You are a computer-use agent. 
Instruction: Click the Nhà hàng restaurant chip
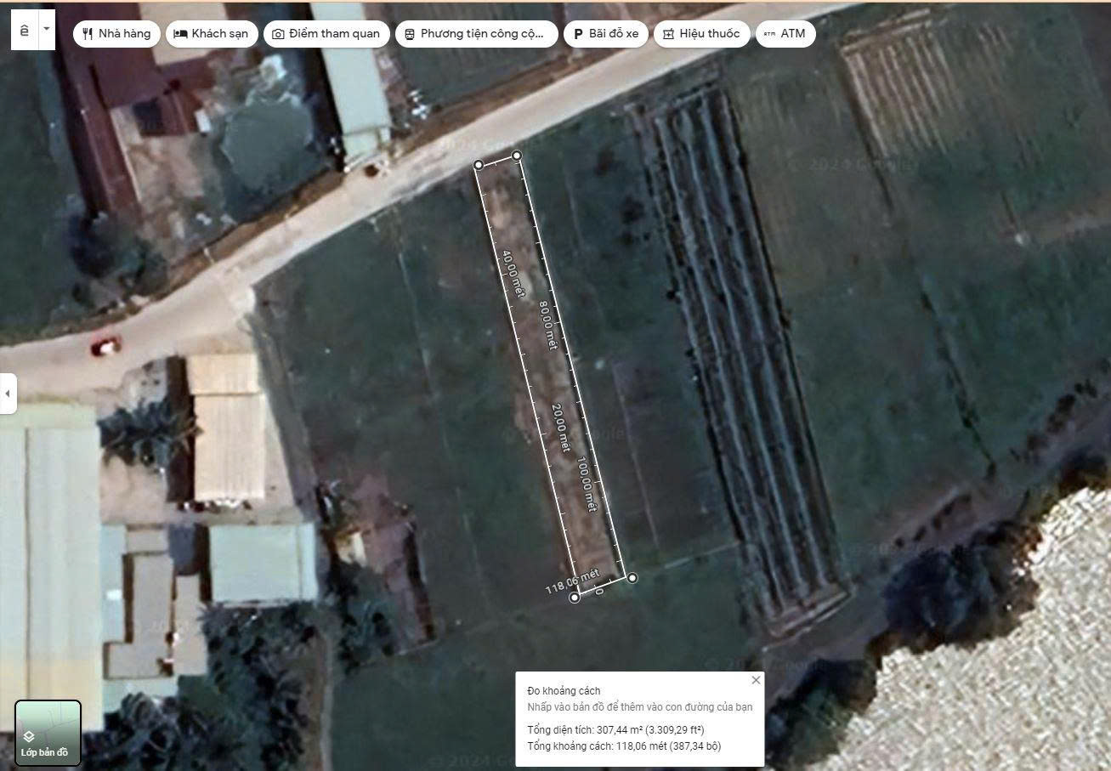(x=116, y=34)
